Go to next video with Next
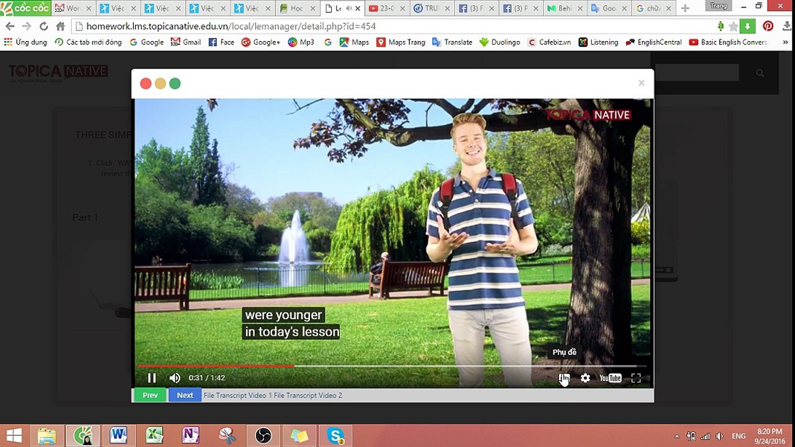This screenshot has height=447, width=795. point(185,395)
